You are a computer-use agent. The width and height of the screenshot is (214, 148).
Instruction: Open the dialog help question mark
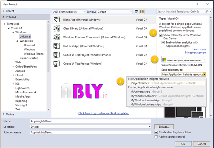click(197, 4)
